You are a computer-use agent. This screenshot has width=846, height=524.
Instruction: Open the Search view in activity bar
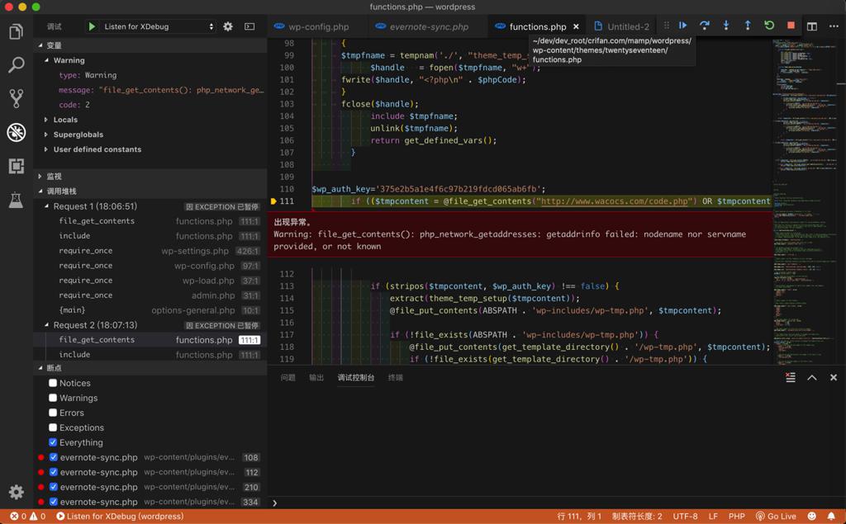[16, 65]
